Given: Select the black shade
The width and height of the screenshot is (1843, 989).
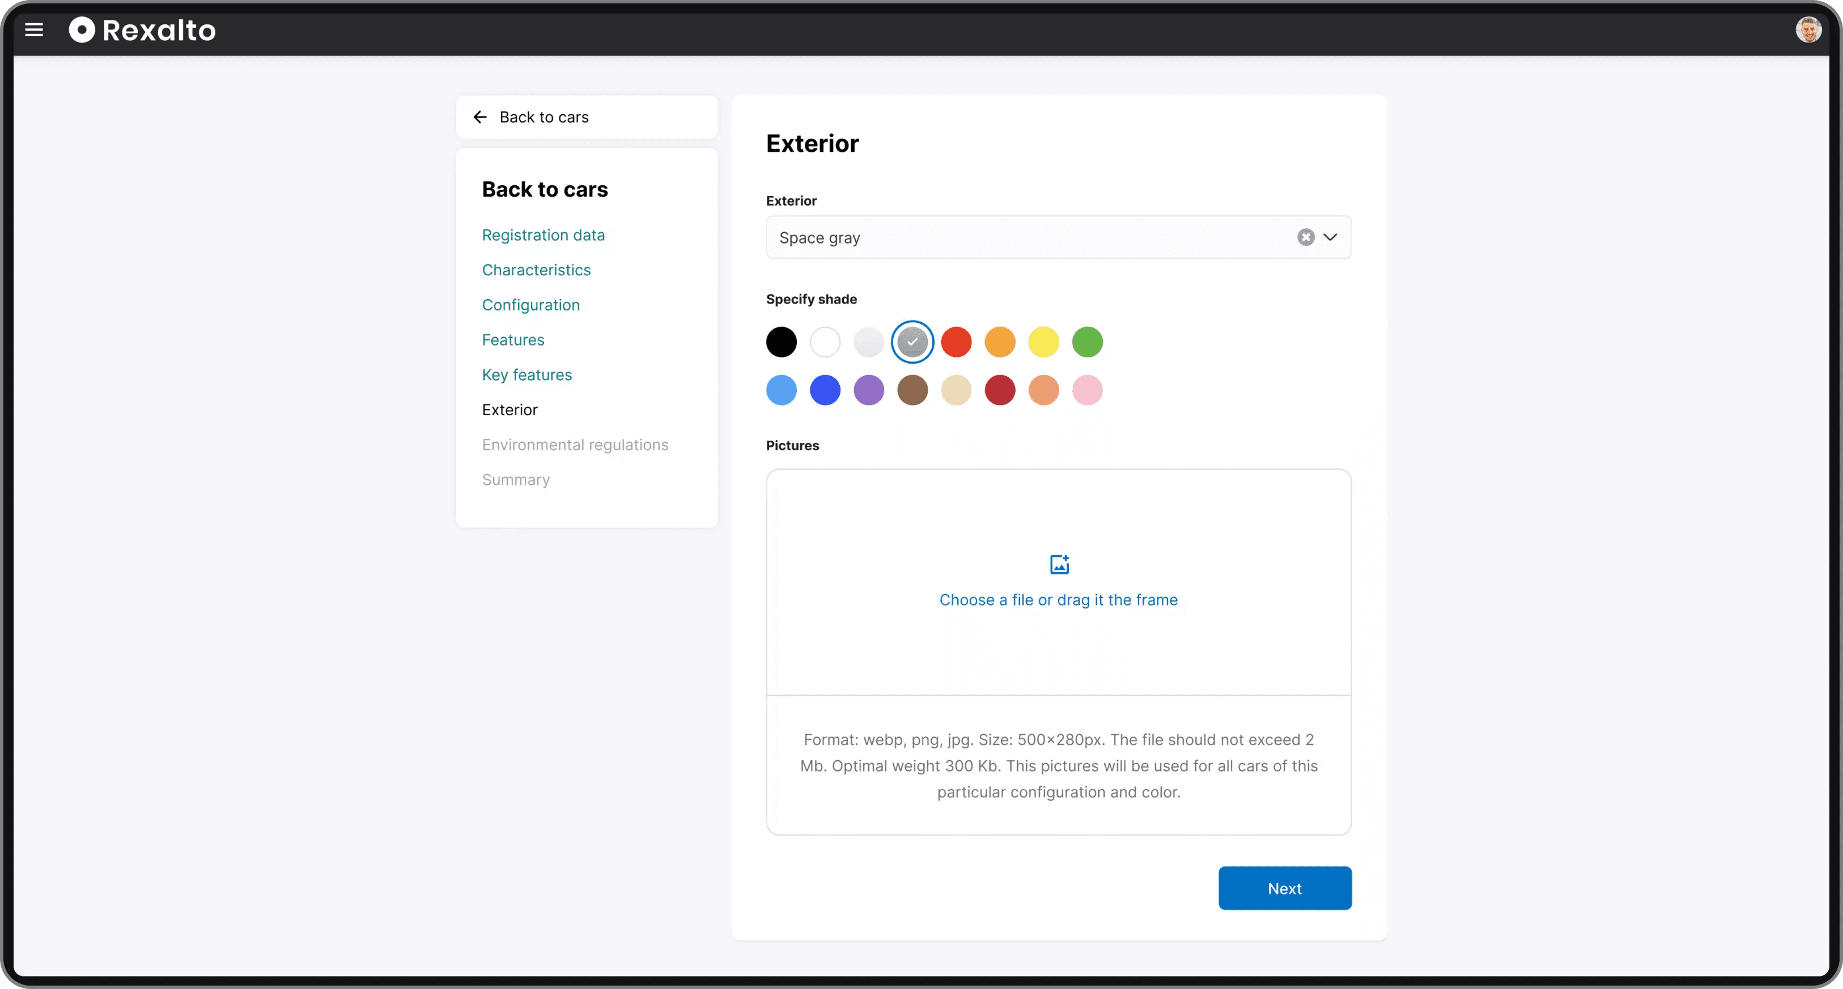Looking at the screenshot, I should coord(782,342).
